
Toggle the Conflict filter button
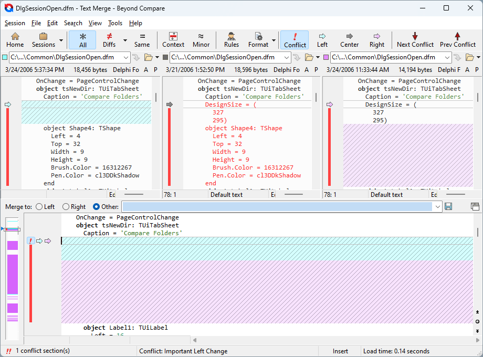click(x=295, y=40)
